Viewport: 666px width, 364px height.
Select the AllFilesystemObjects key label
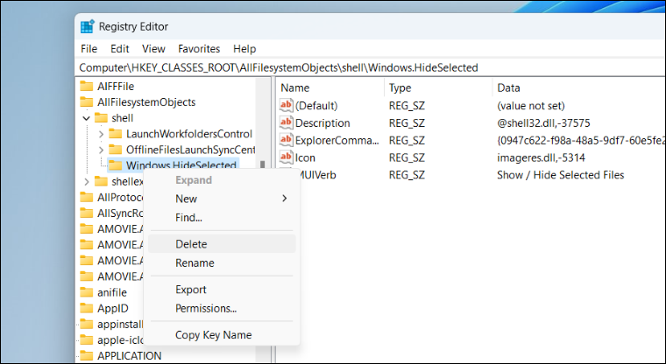[146, 101]
